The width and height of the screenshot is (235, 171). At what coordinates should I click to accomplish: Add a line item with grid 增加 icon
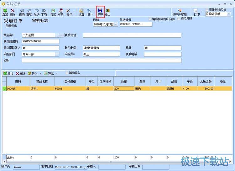pyautogui.click(x=8, y=73)
